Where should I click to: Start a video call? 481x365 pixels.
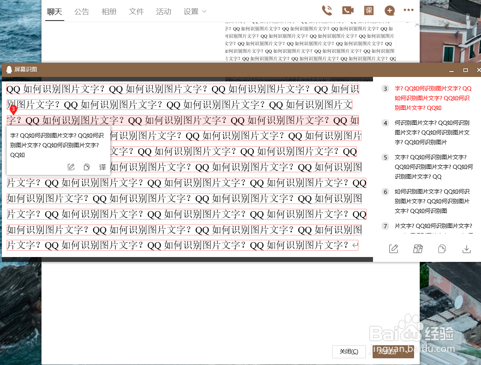click(x=348, y=10)
